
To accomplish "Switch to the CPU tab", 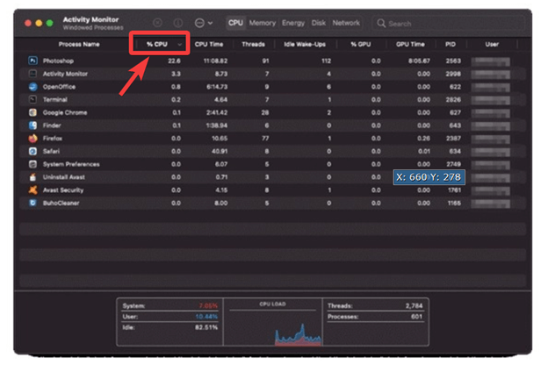I will [235, 23].
